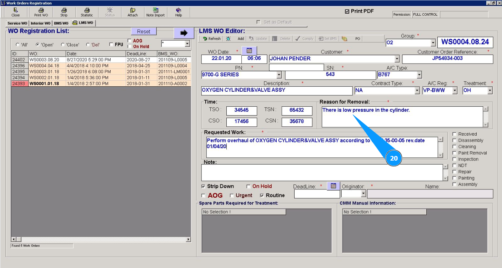Tick the Disassembly checkbox
This screenshot has height=268, width=502.
pos(455,140)
